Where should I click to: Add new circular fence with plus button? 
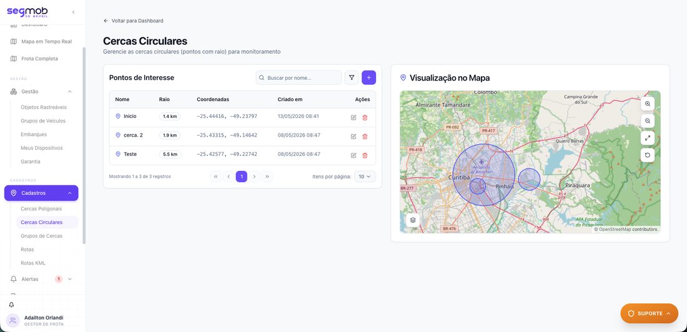click(x=368, y=77)
